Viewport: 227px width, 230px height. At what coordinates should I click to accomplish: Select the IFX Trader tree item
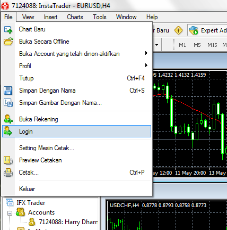[x=31, y=203]
